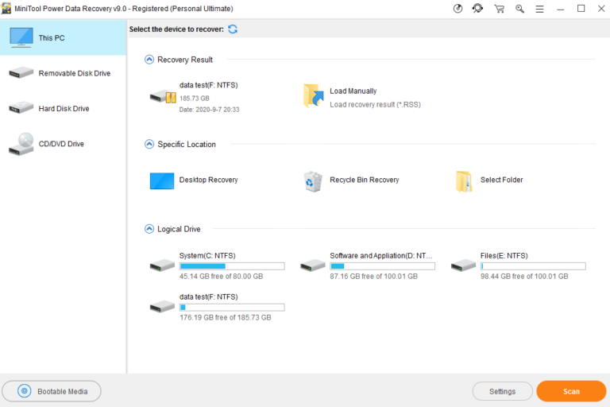Open Select Folder option

click(464, 180)
